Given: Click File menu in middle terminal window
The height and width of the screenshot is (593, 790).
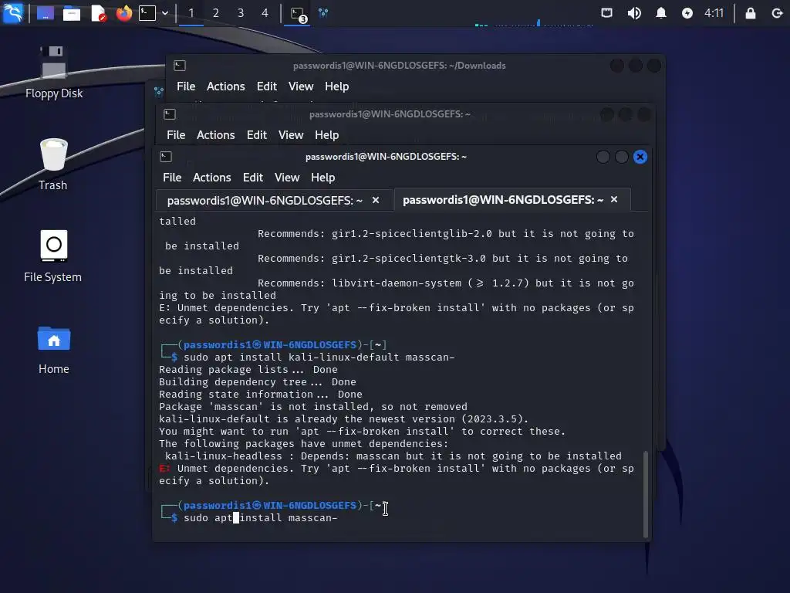Looking at the screenshot, I should click(176, 135).
